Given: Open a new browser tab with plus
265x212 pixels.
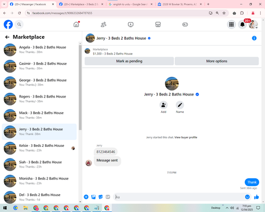Looking at the screenshot, I should pyautogui.click(x=208, y=4).
